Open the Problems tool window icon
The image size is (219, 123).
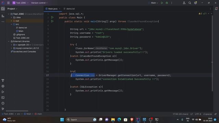click(x=3, y=103)
